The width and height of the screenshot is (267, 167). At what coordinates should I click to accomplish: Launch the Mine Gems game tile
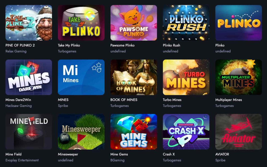134,132
